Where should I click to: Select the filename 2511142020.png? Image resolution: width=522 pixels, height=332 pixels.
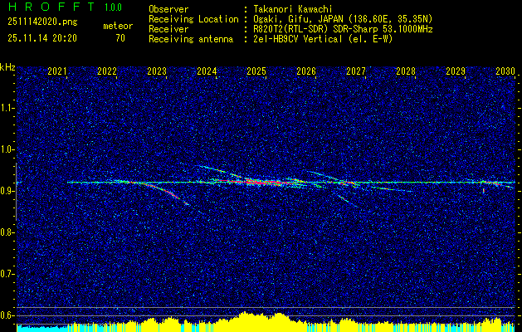click(42, 22)
